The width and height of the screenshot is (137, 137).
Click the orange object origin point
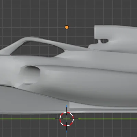67,27
